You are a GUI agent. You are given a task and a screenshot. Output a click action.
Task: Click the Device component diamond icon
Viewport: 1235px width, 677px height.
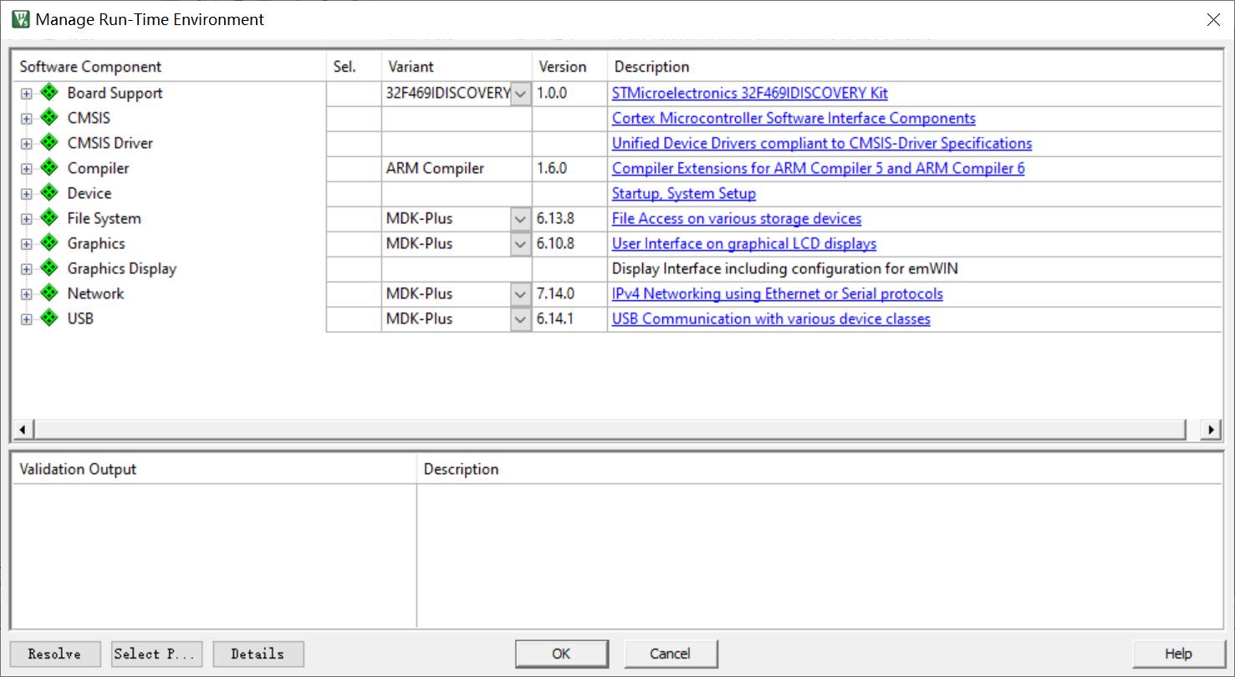[x=49, y=193]
